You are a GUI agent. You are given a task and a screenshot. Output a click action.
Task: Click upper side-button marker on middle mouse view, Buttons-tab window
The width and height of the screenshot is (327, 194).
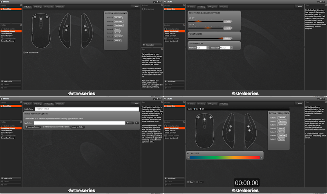click(x=67, y=26)
